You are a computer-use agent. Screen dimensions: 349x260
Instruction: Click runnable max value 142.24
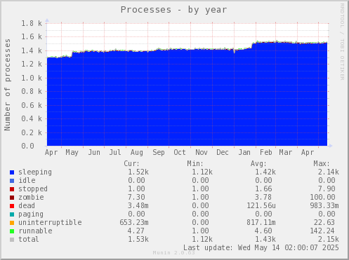coord(322,231)
